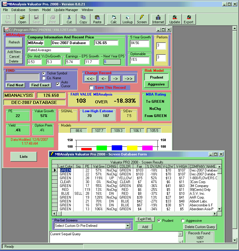Open the Database menu
This screenshot has height=251, width=239.
coord(18,10)
